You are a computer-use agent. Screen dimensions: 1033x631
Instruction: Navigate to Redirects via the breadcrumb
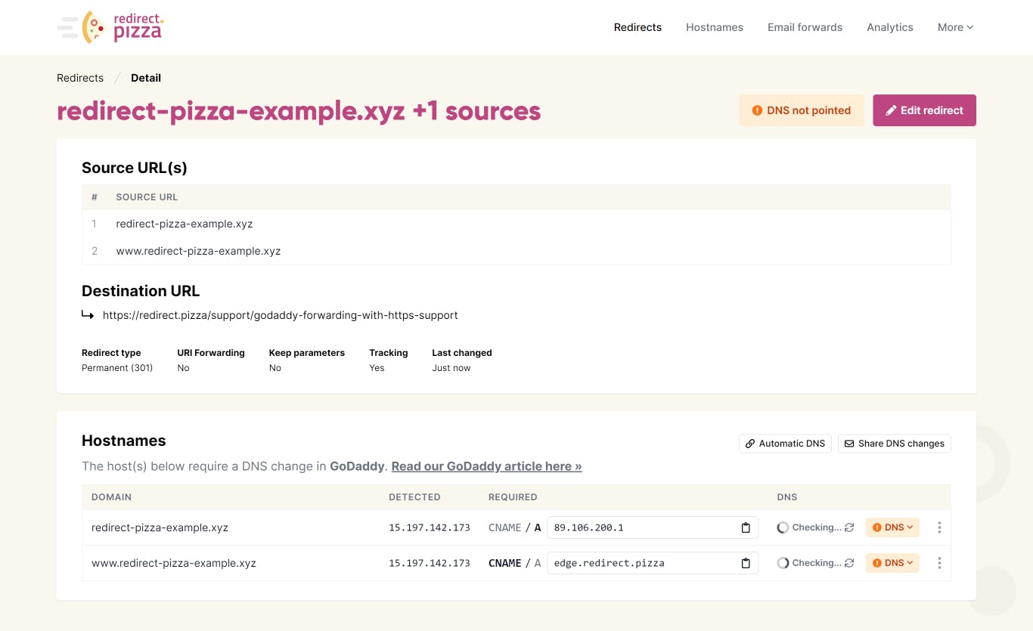click(80, 78)
